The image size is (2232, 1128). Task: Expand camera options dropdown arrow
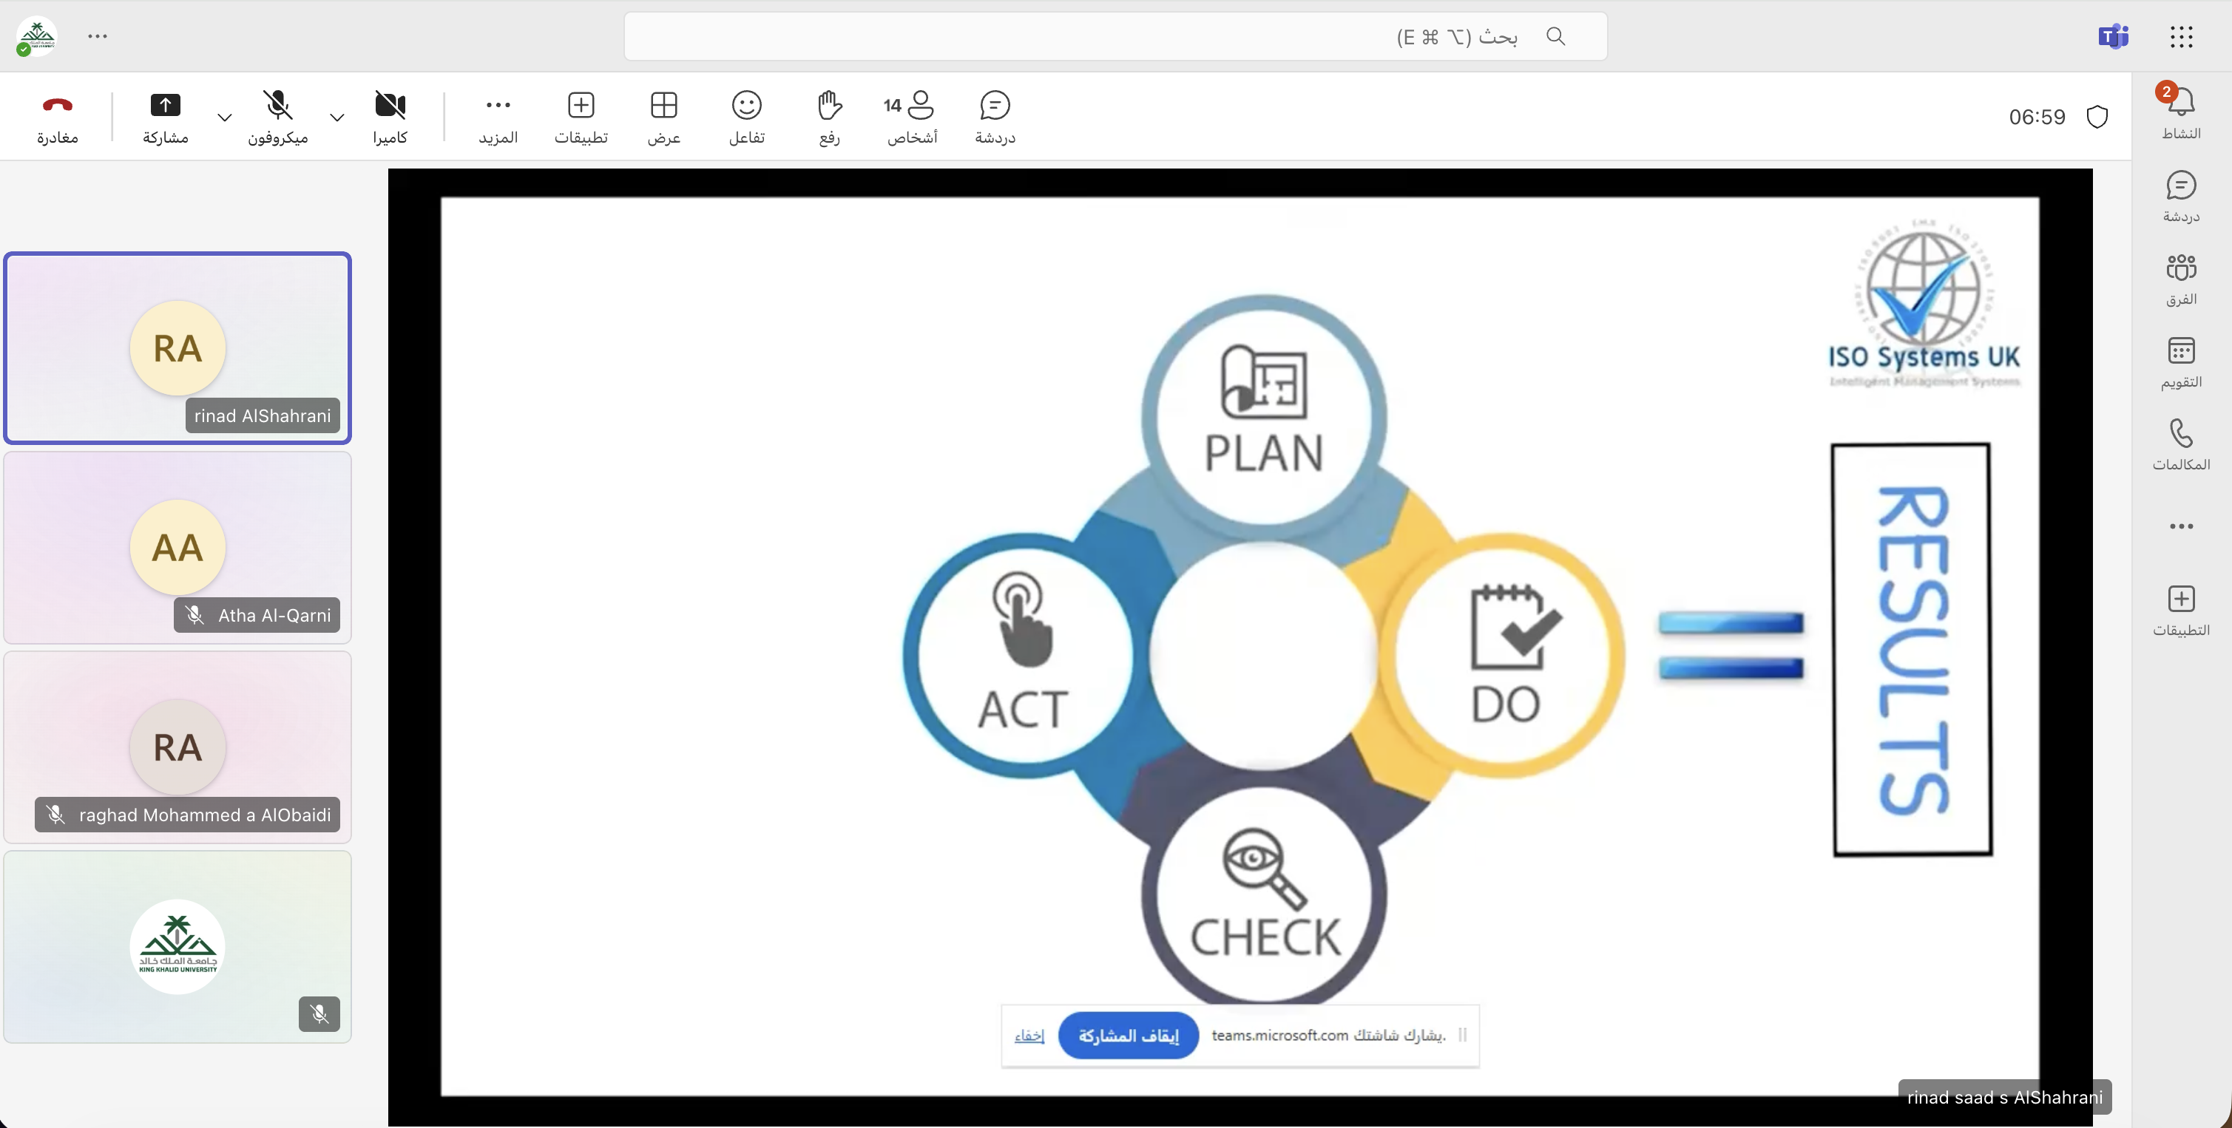pyautogui.click(x=337, y=117)
